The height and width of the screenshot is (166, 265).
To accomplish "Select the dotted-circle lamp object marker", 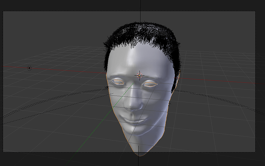I will coord(30,68).
